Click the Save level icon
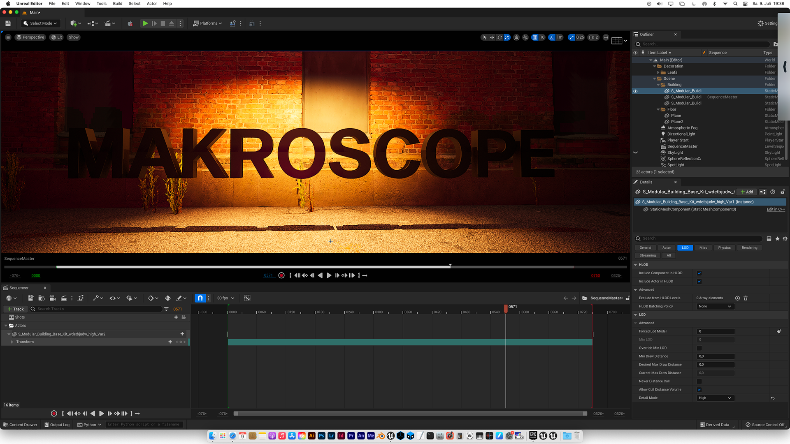This screenshot has height=444, width=790. point(8,23)
